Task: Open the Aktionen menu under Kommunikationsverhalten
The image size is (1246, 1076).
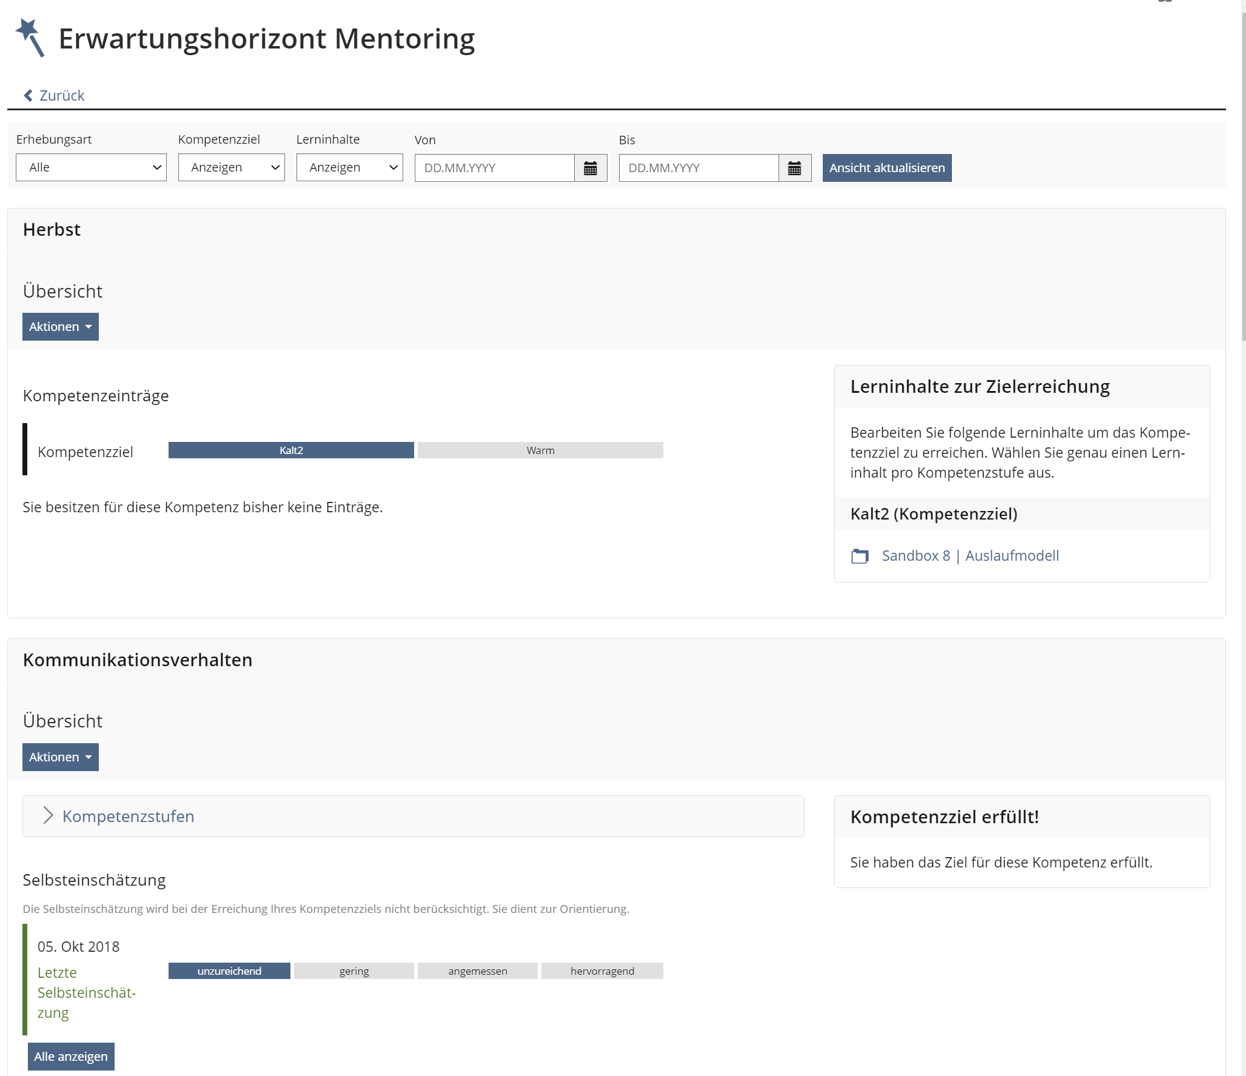Action: point(60,757)
